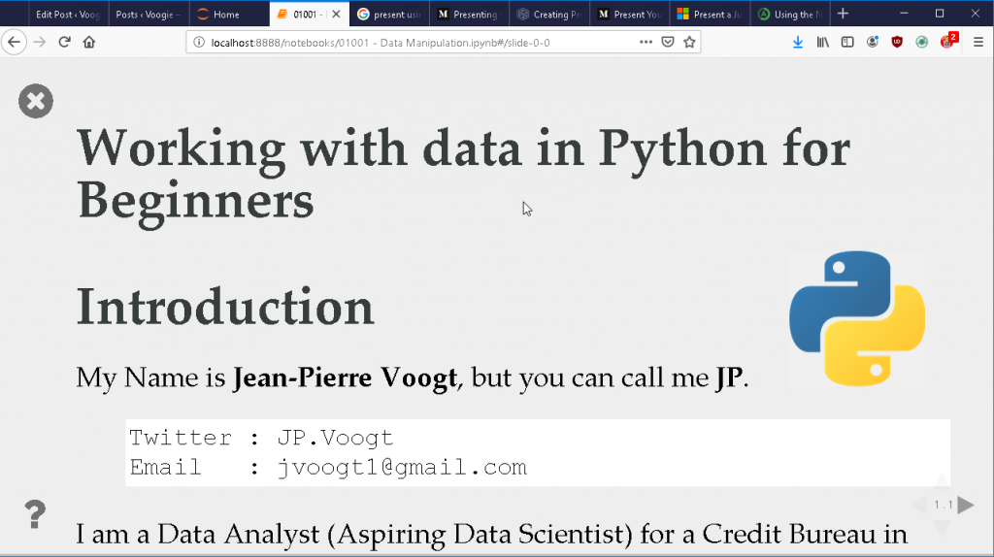Open the Firefox hamburger menu
The width and height of the screenshot is (994, 557).
pos(978,42)
